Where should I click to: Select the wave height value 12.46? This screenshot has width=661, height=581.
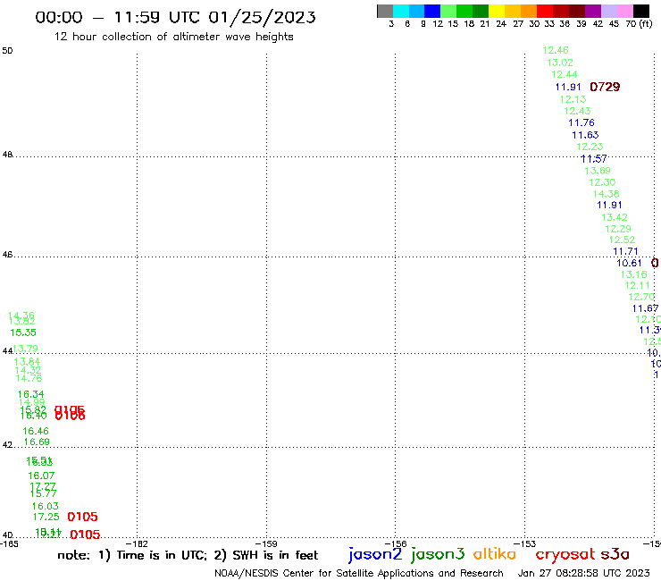click(x=556, y=50)
